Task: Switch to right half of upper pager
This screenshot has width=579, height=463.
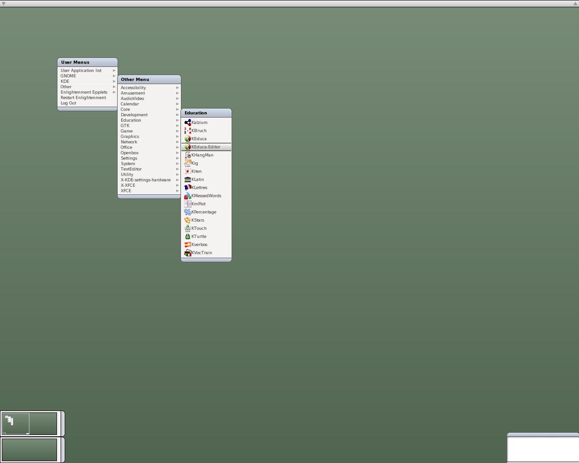Action: (43, 424)
